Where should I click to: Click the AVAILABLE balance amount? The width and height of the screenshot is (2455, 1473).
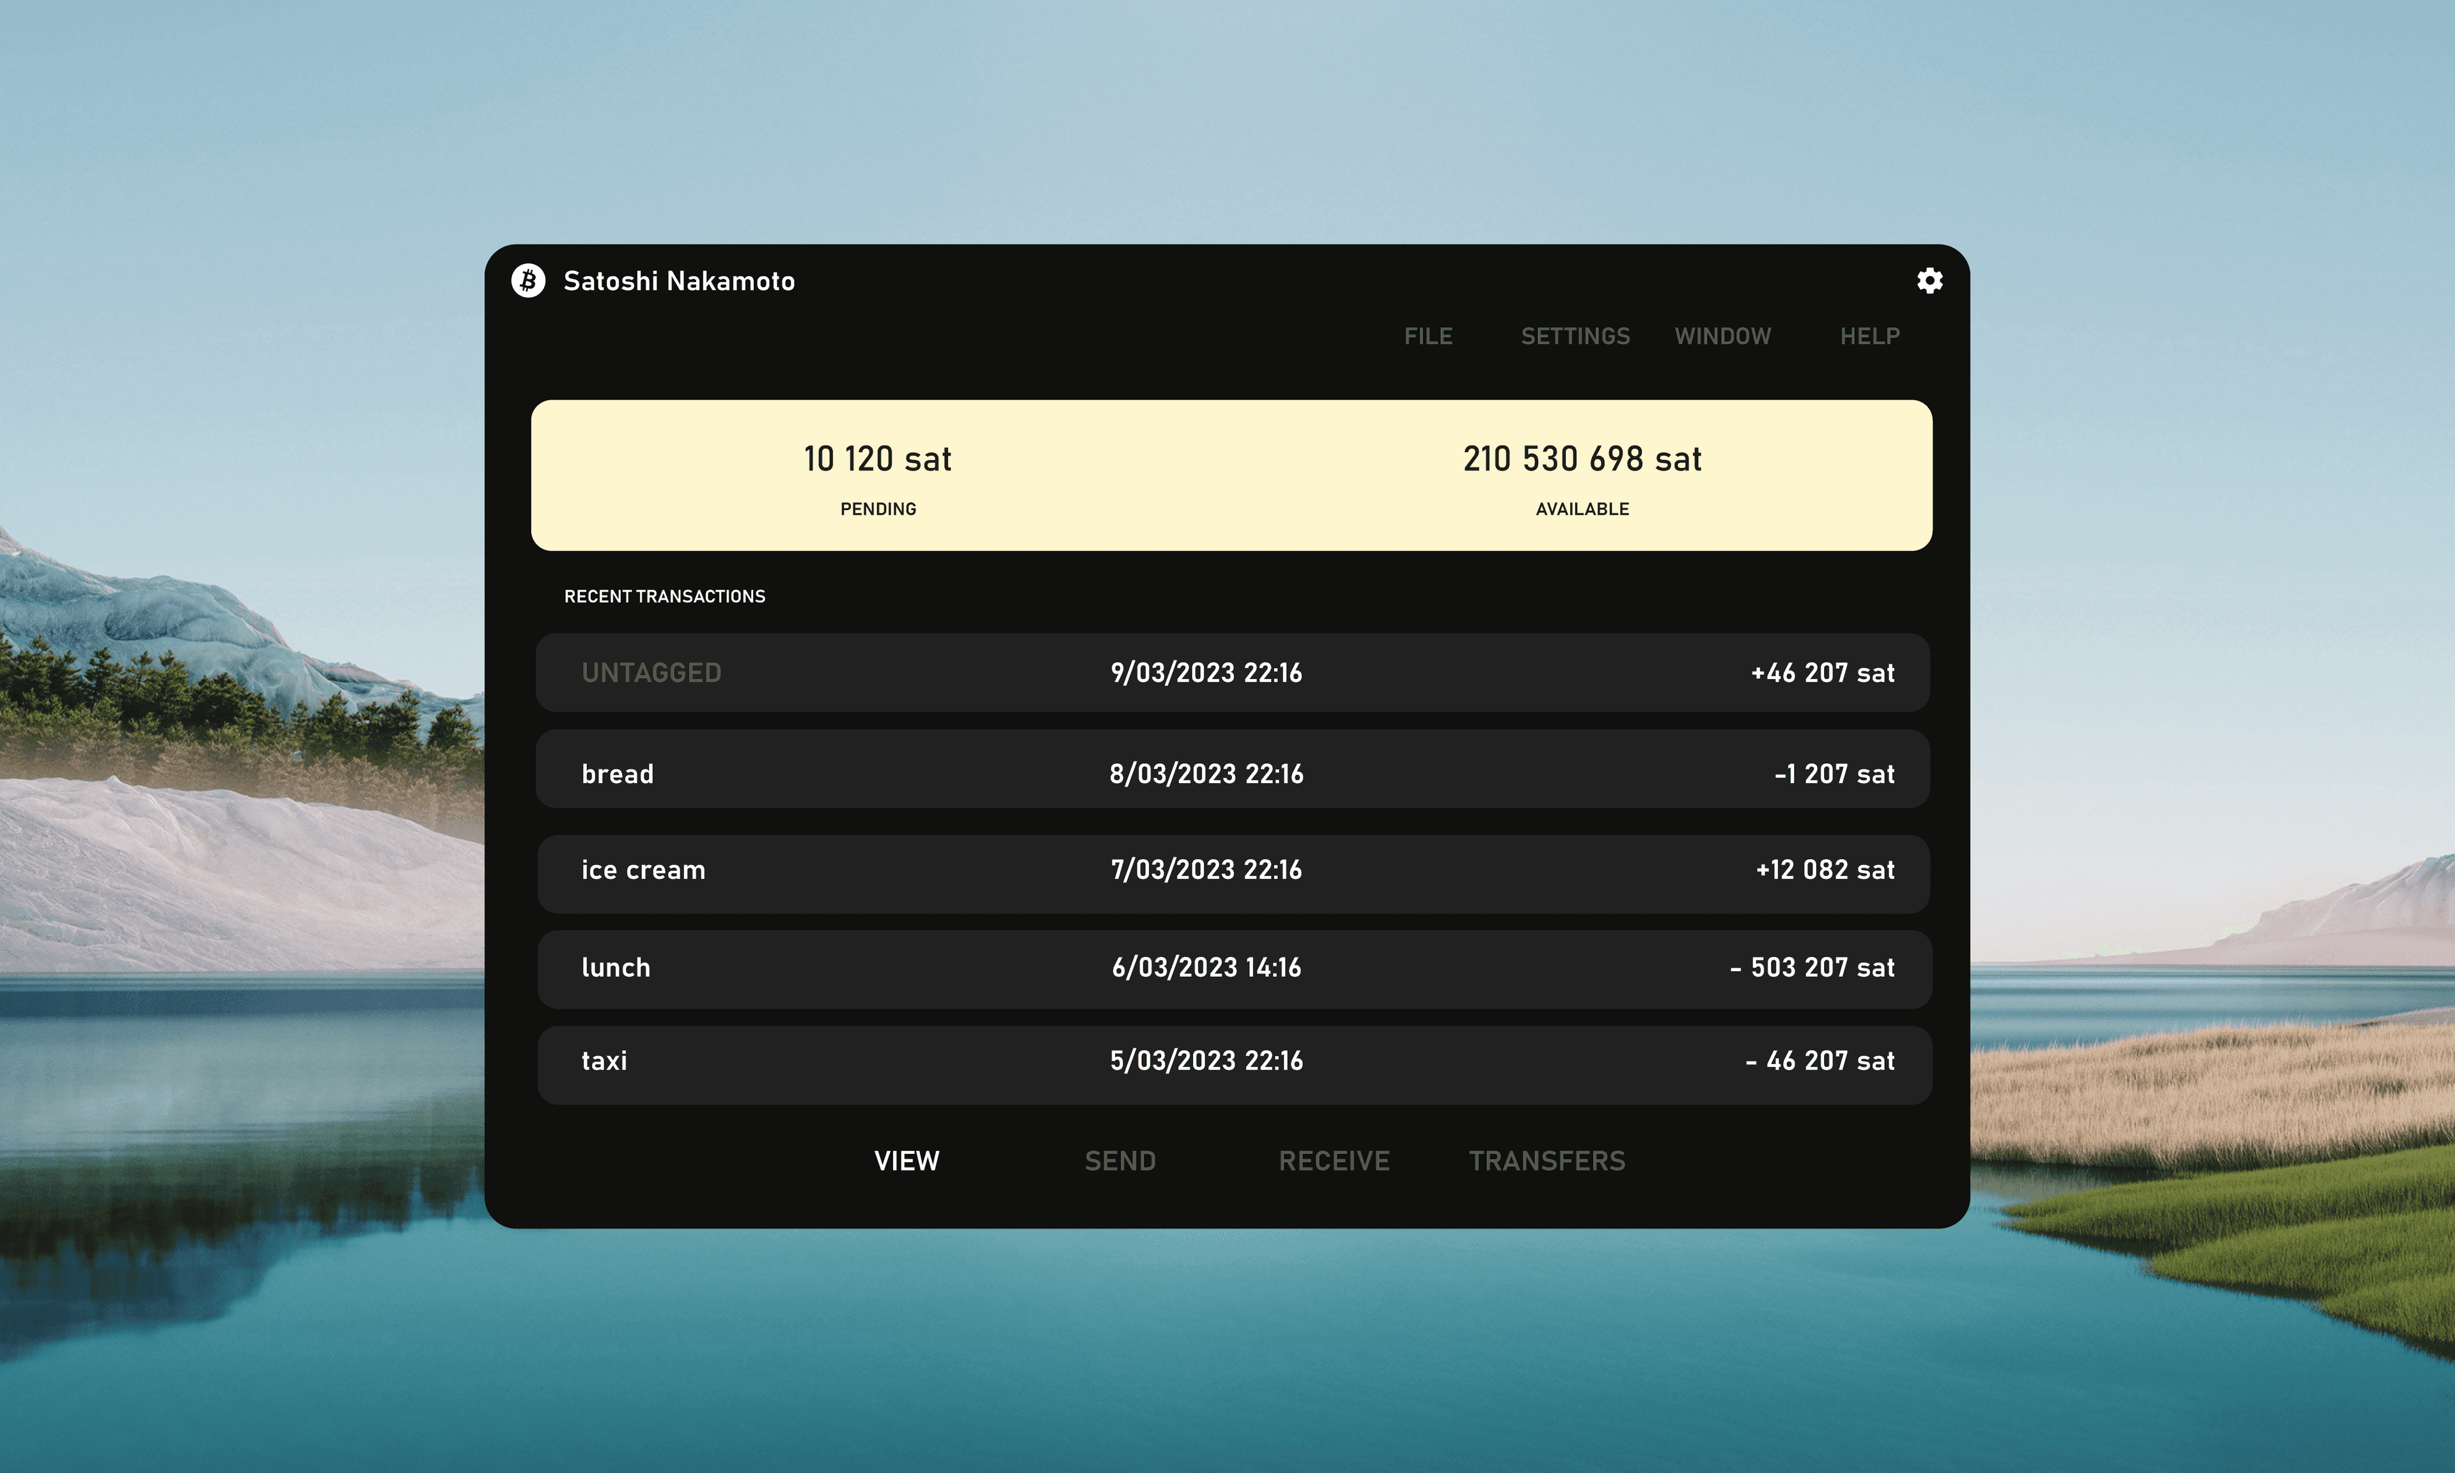point(1581,458)
